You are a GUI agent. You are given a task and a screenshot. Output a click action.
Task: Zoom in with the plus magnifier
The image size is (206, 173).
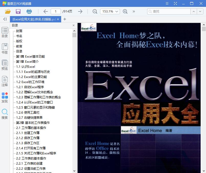(125, 11)
